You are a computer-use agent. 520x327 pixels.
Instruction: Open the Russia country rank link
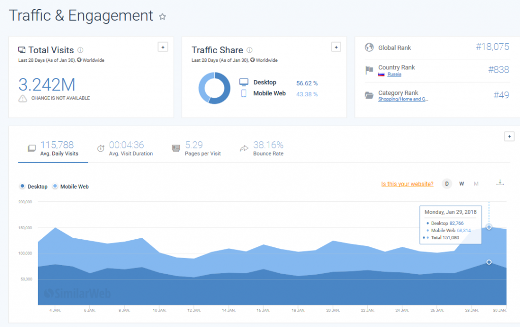394,74
